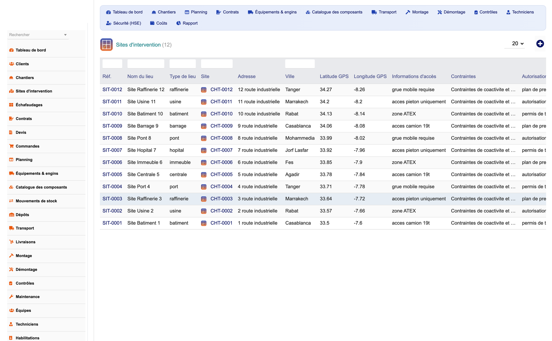Screen dimensions: 552x341
Task: Follow the CHT-0010 site link
Action: 222,114
